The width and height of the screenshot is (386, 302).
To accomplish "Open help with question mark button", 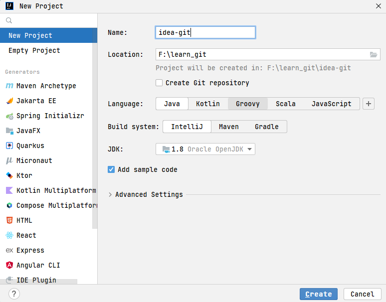I will click(x=14, y=294).
